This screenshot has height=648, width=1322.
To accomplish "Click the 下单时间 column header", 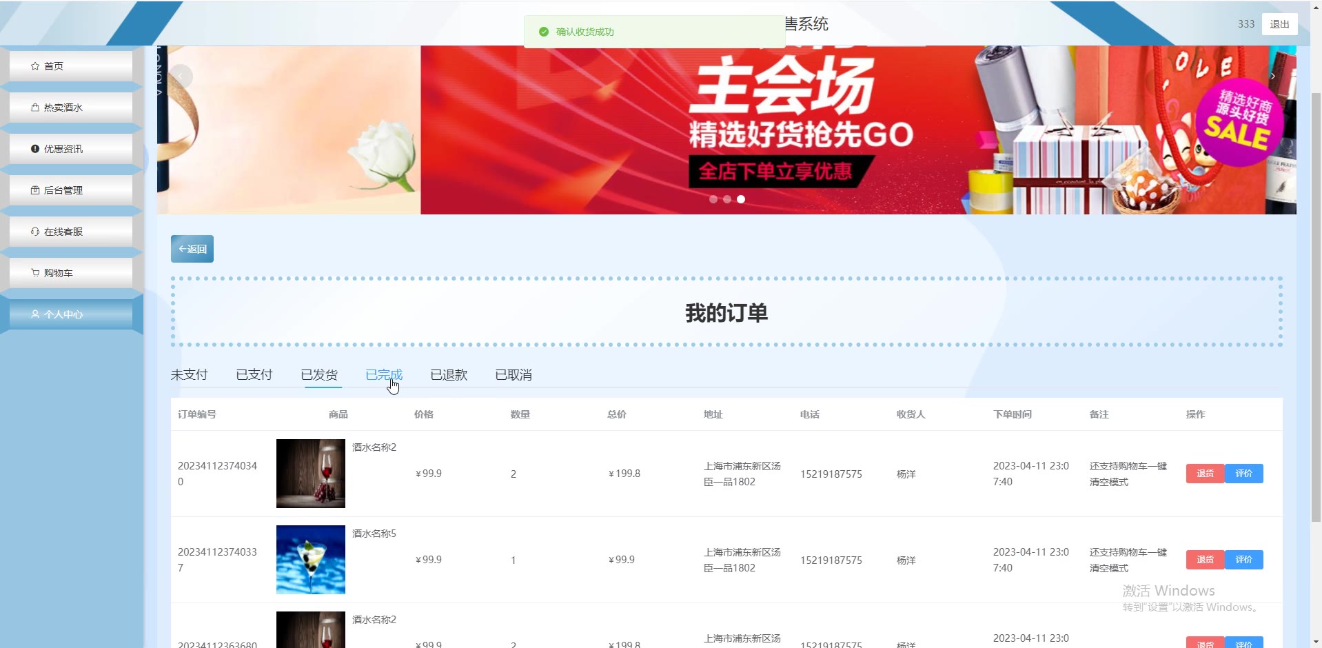I will point(1013,414).
